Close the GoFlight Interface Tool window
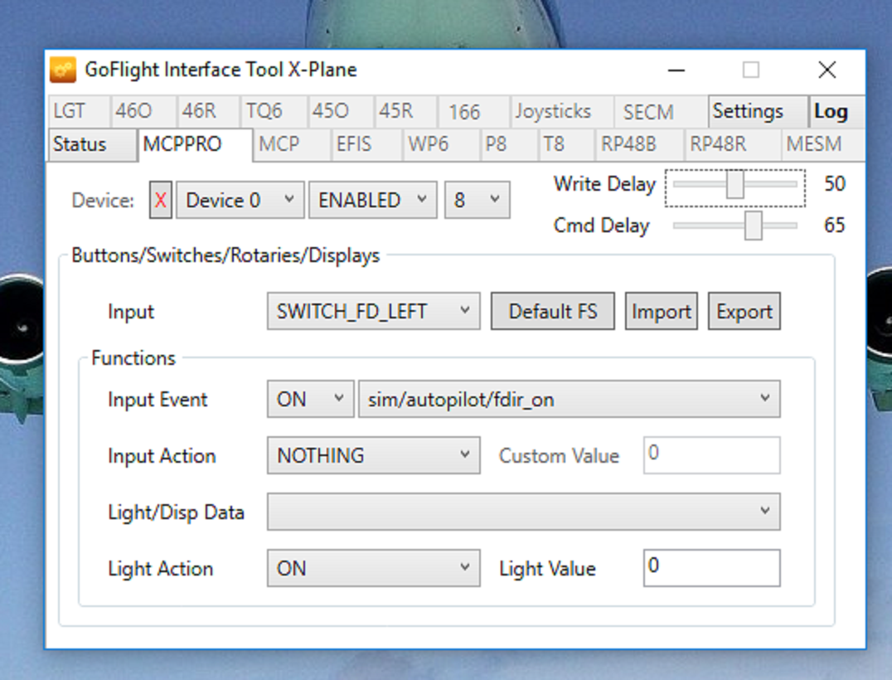892x680 pixels. pyautogui.click(x=827, y=70)
